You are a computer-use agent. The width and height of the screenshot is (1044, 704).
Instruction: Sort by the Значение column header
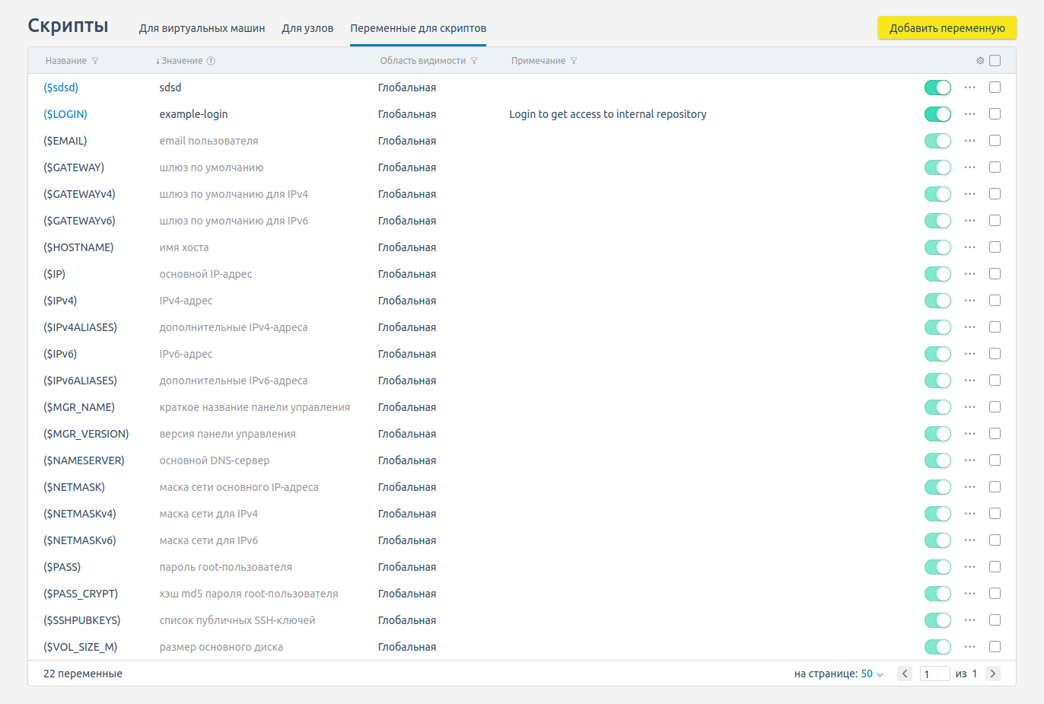pyautogui.click(x=181, y=61)
